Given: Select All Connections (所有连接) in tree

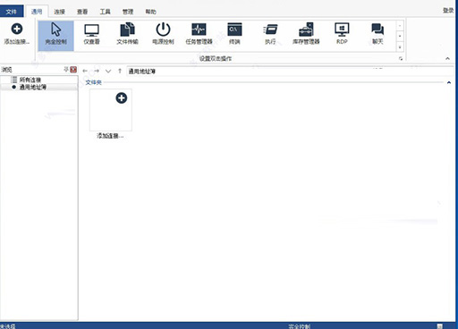Looking at the screenshot, I should pyautogui.click(x=30, y=80).
